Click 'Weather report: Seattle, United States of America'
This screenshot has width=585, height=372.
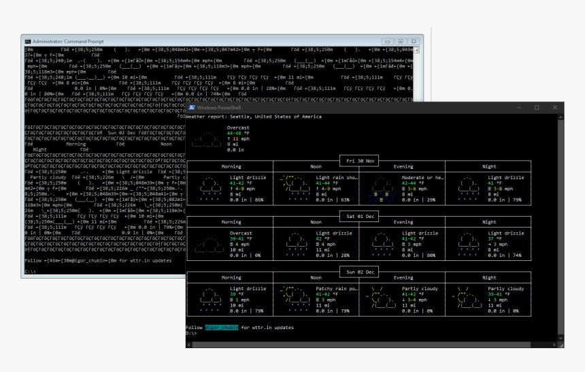(254, 117)
